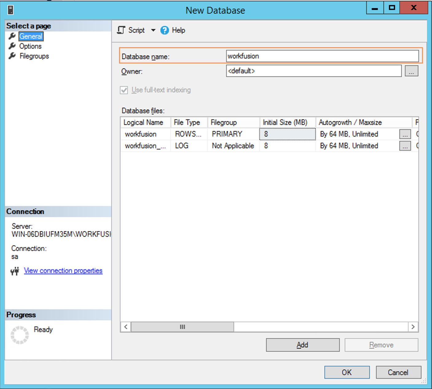Click the wrench icon beside Filegroups
The width and height of the screenshot is (432, 389).
click(12, 56)
